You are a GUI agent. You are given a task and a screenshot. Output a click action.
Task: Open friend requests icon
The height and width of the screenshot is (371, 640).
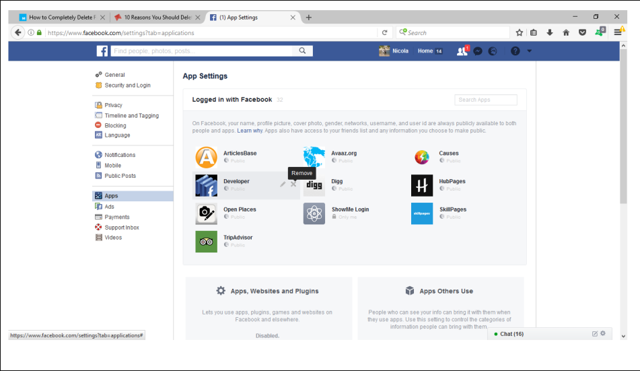tap(462, 51)
